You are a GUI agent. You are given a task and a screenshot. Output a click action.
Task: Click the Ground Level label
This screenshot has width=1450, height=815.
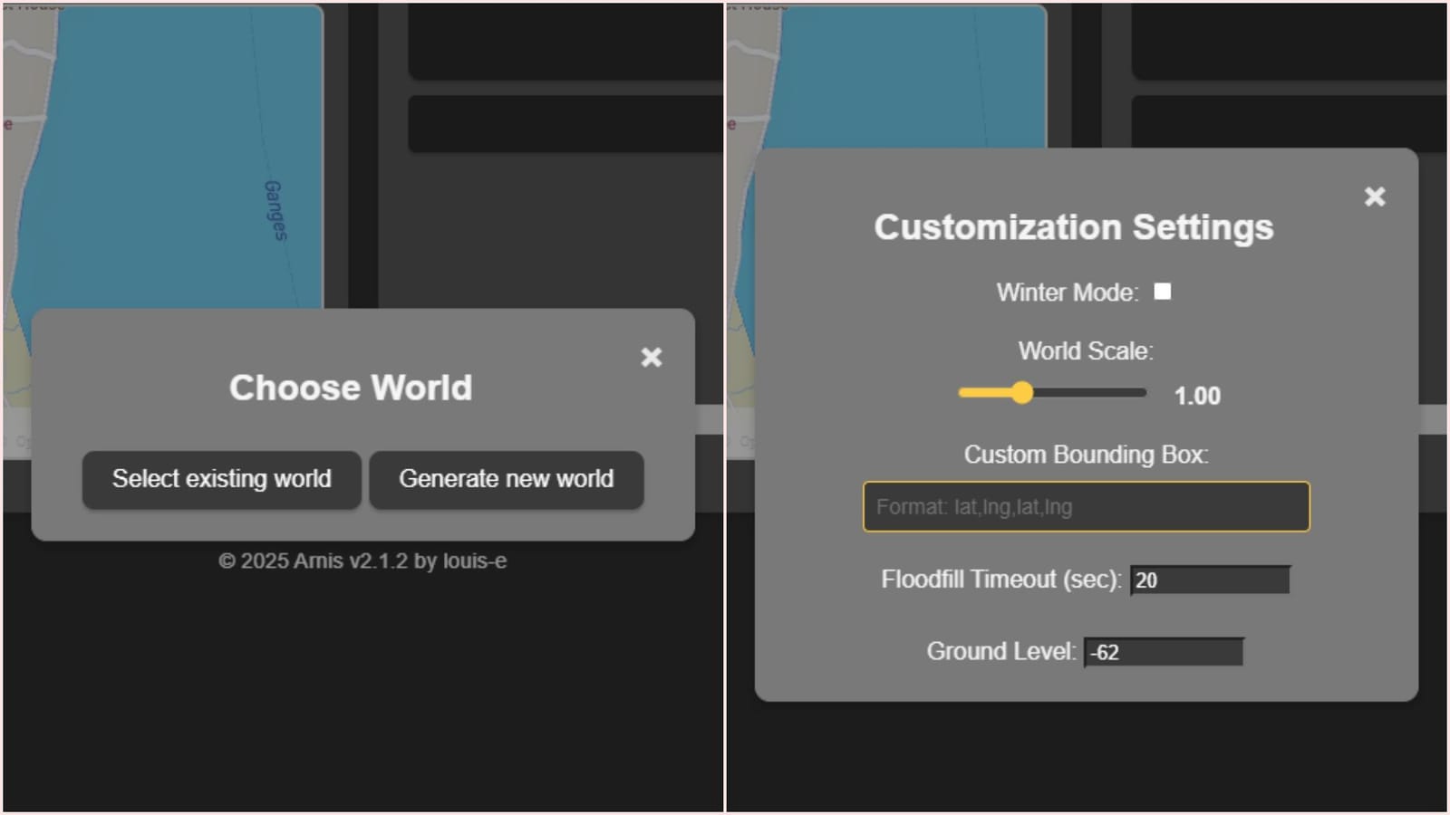pyautogui.click(x=1000, y=652)
